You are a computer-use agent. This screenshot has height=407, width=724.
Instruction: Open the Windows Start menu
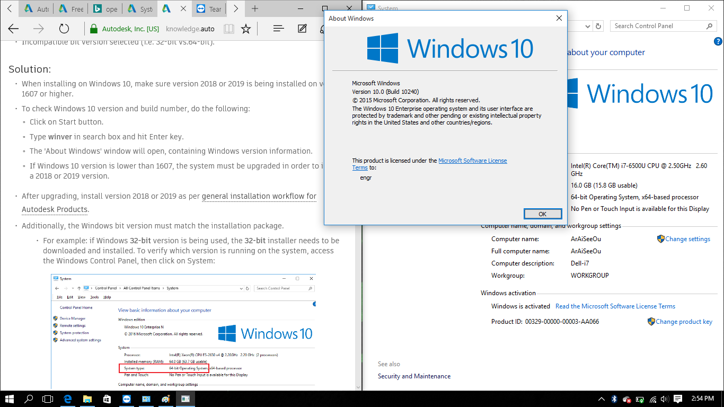[x=10, y=399]
